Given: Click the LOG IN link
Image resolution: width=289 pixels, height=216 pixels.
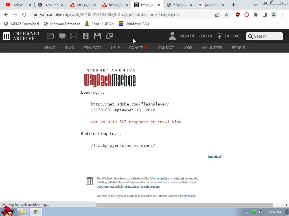Looking at the screenshot, I should click(205, 36).
